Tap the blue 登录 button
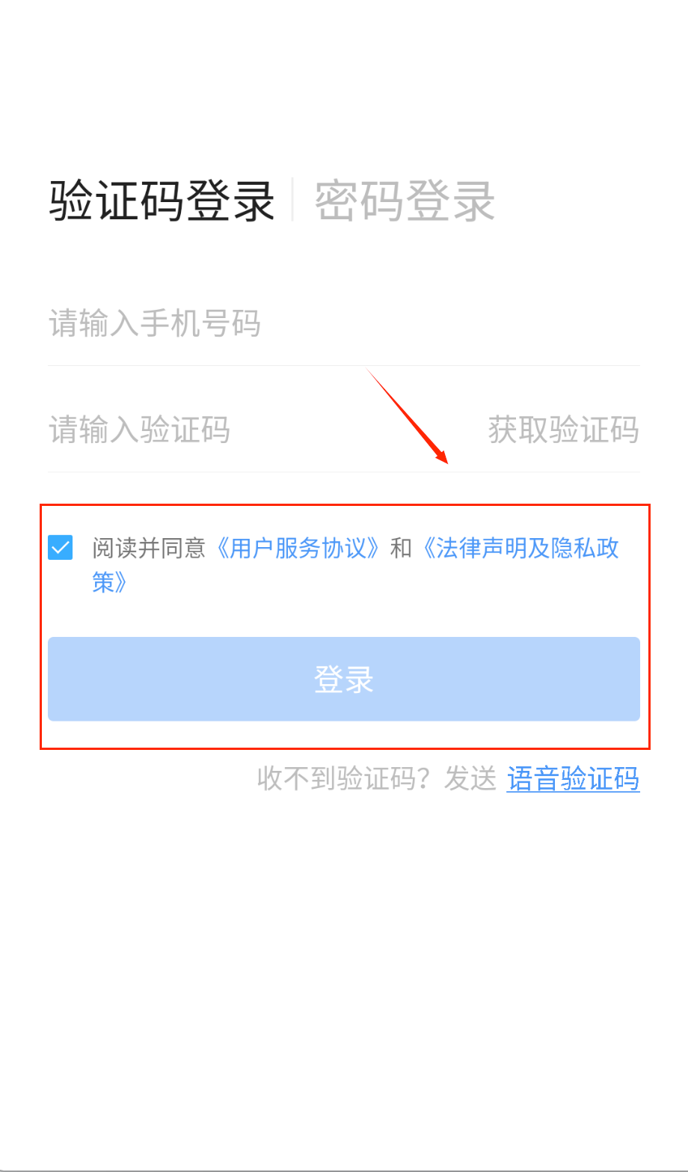This screenshot has width=688, height=1172. click(x=344, y=679)
